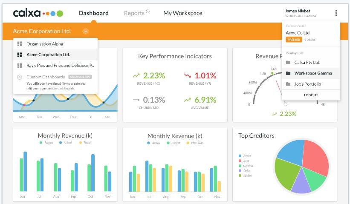Toggle the Epsilon legend in Top Creditors
Viewport: 350px width, 204px height.
point(246,176)
